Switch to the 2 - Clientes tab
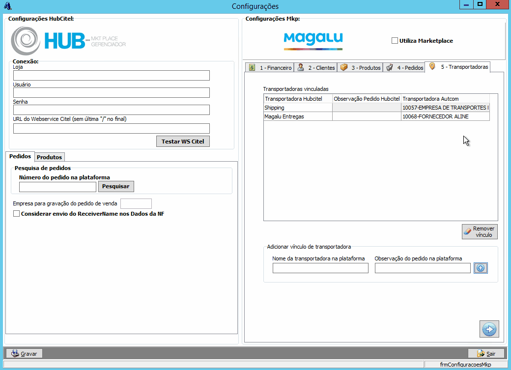This screenshot has width=511, height=370. 316,67
